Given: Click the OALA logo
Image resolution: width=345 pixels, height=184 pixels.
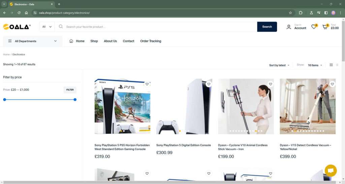Looking at the screenshot, I should [x=17, y=27].
